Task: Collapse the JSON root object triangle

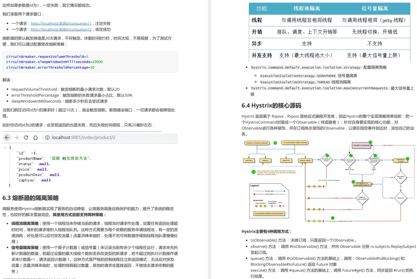Action: click(x=5, y=148)
